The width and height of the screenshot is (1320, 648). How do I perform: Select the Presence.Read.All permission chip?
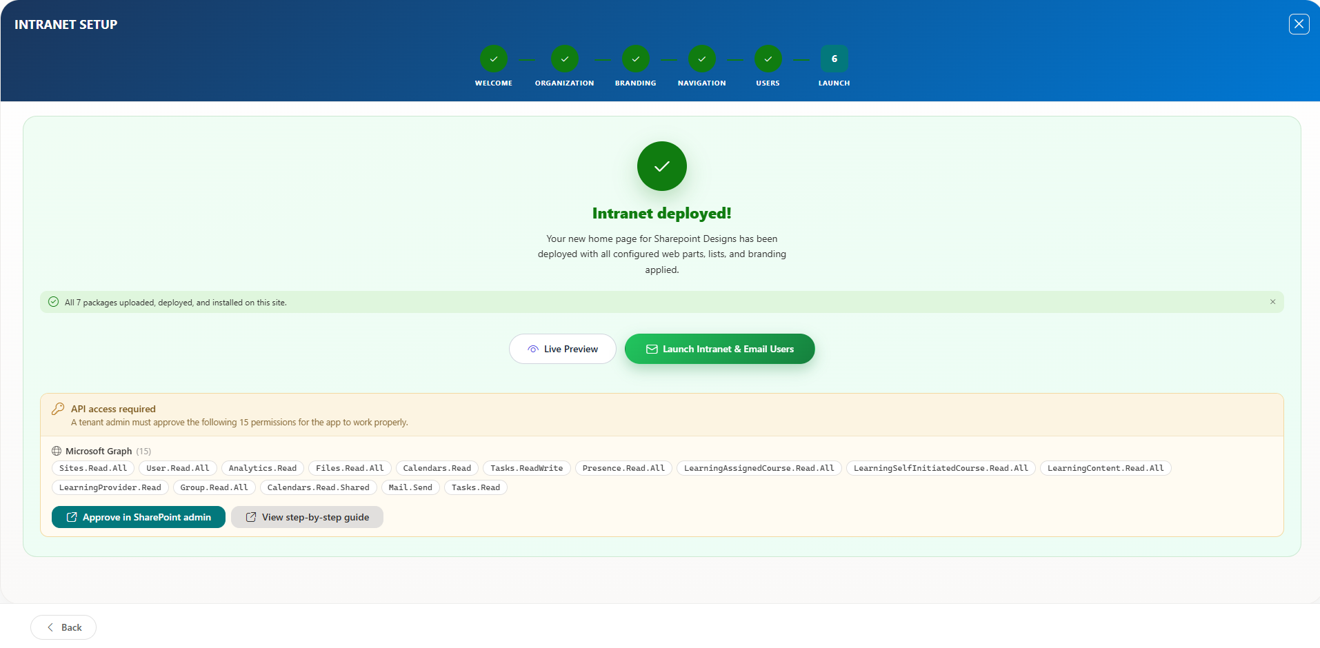(623, 468)
